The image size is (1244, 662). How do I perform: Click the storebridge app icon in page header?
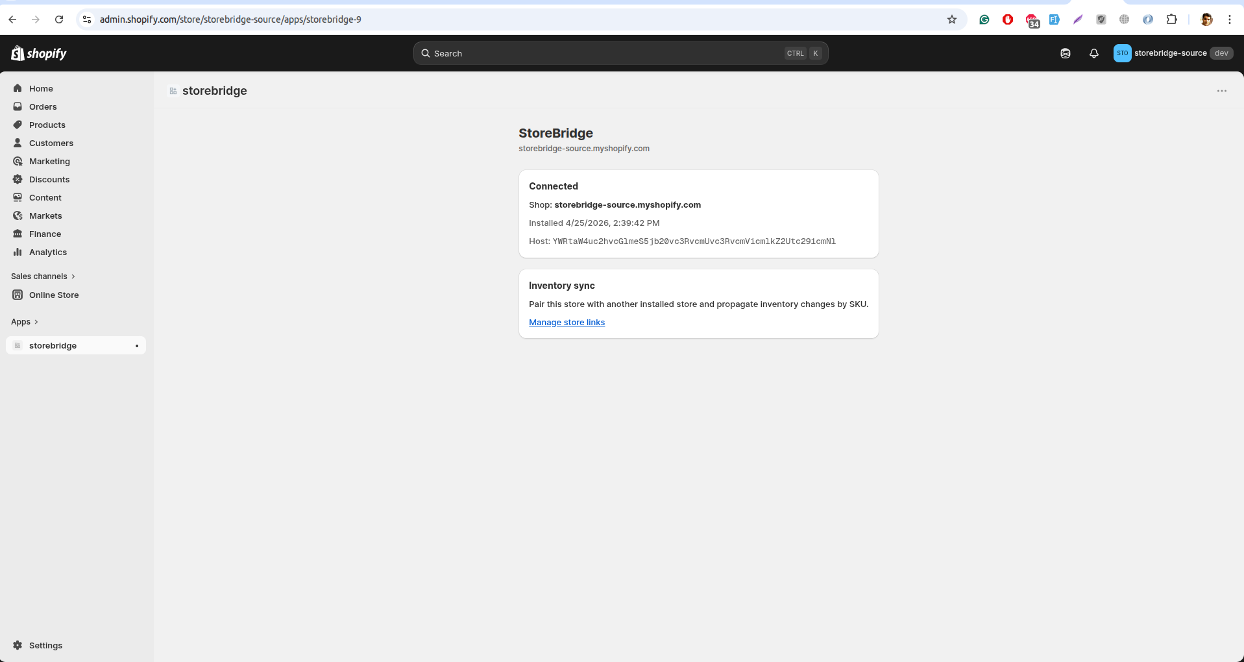pyautogui.click(x=173, y=91)
